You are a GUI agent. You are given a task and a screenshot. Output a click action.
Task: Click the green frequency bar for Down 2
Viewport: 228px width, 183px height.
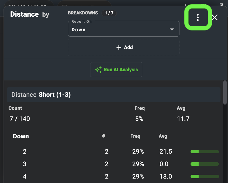tap(205, 152)
